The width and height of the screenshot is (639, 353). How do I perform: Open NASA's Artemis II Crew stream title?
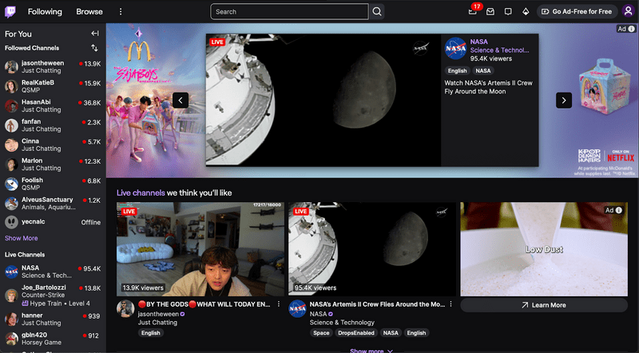377,304
